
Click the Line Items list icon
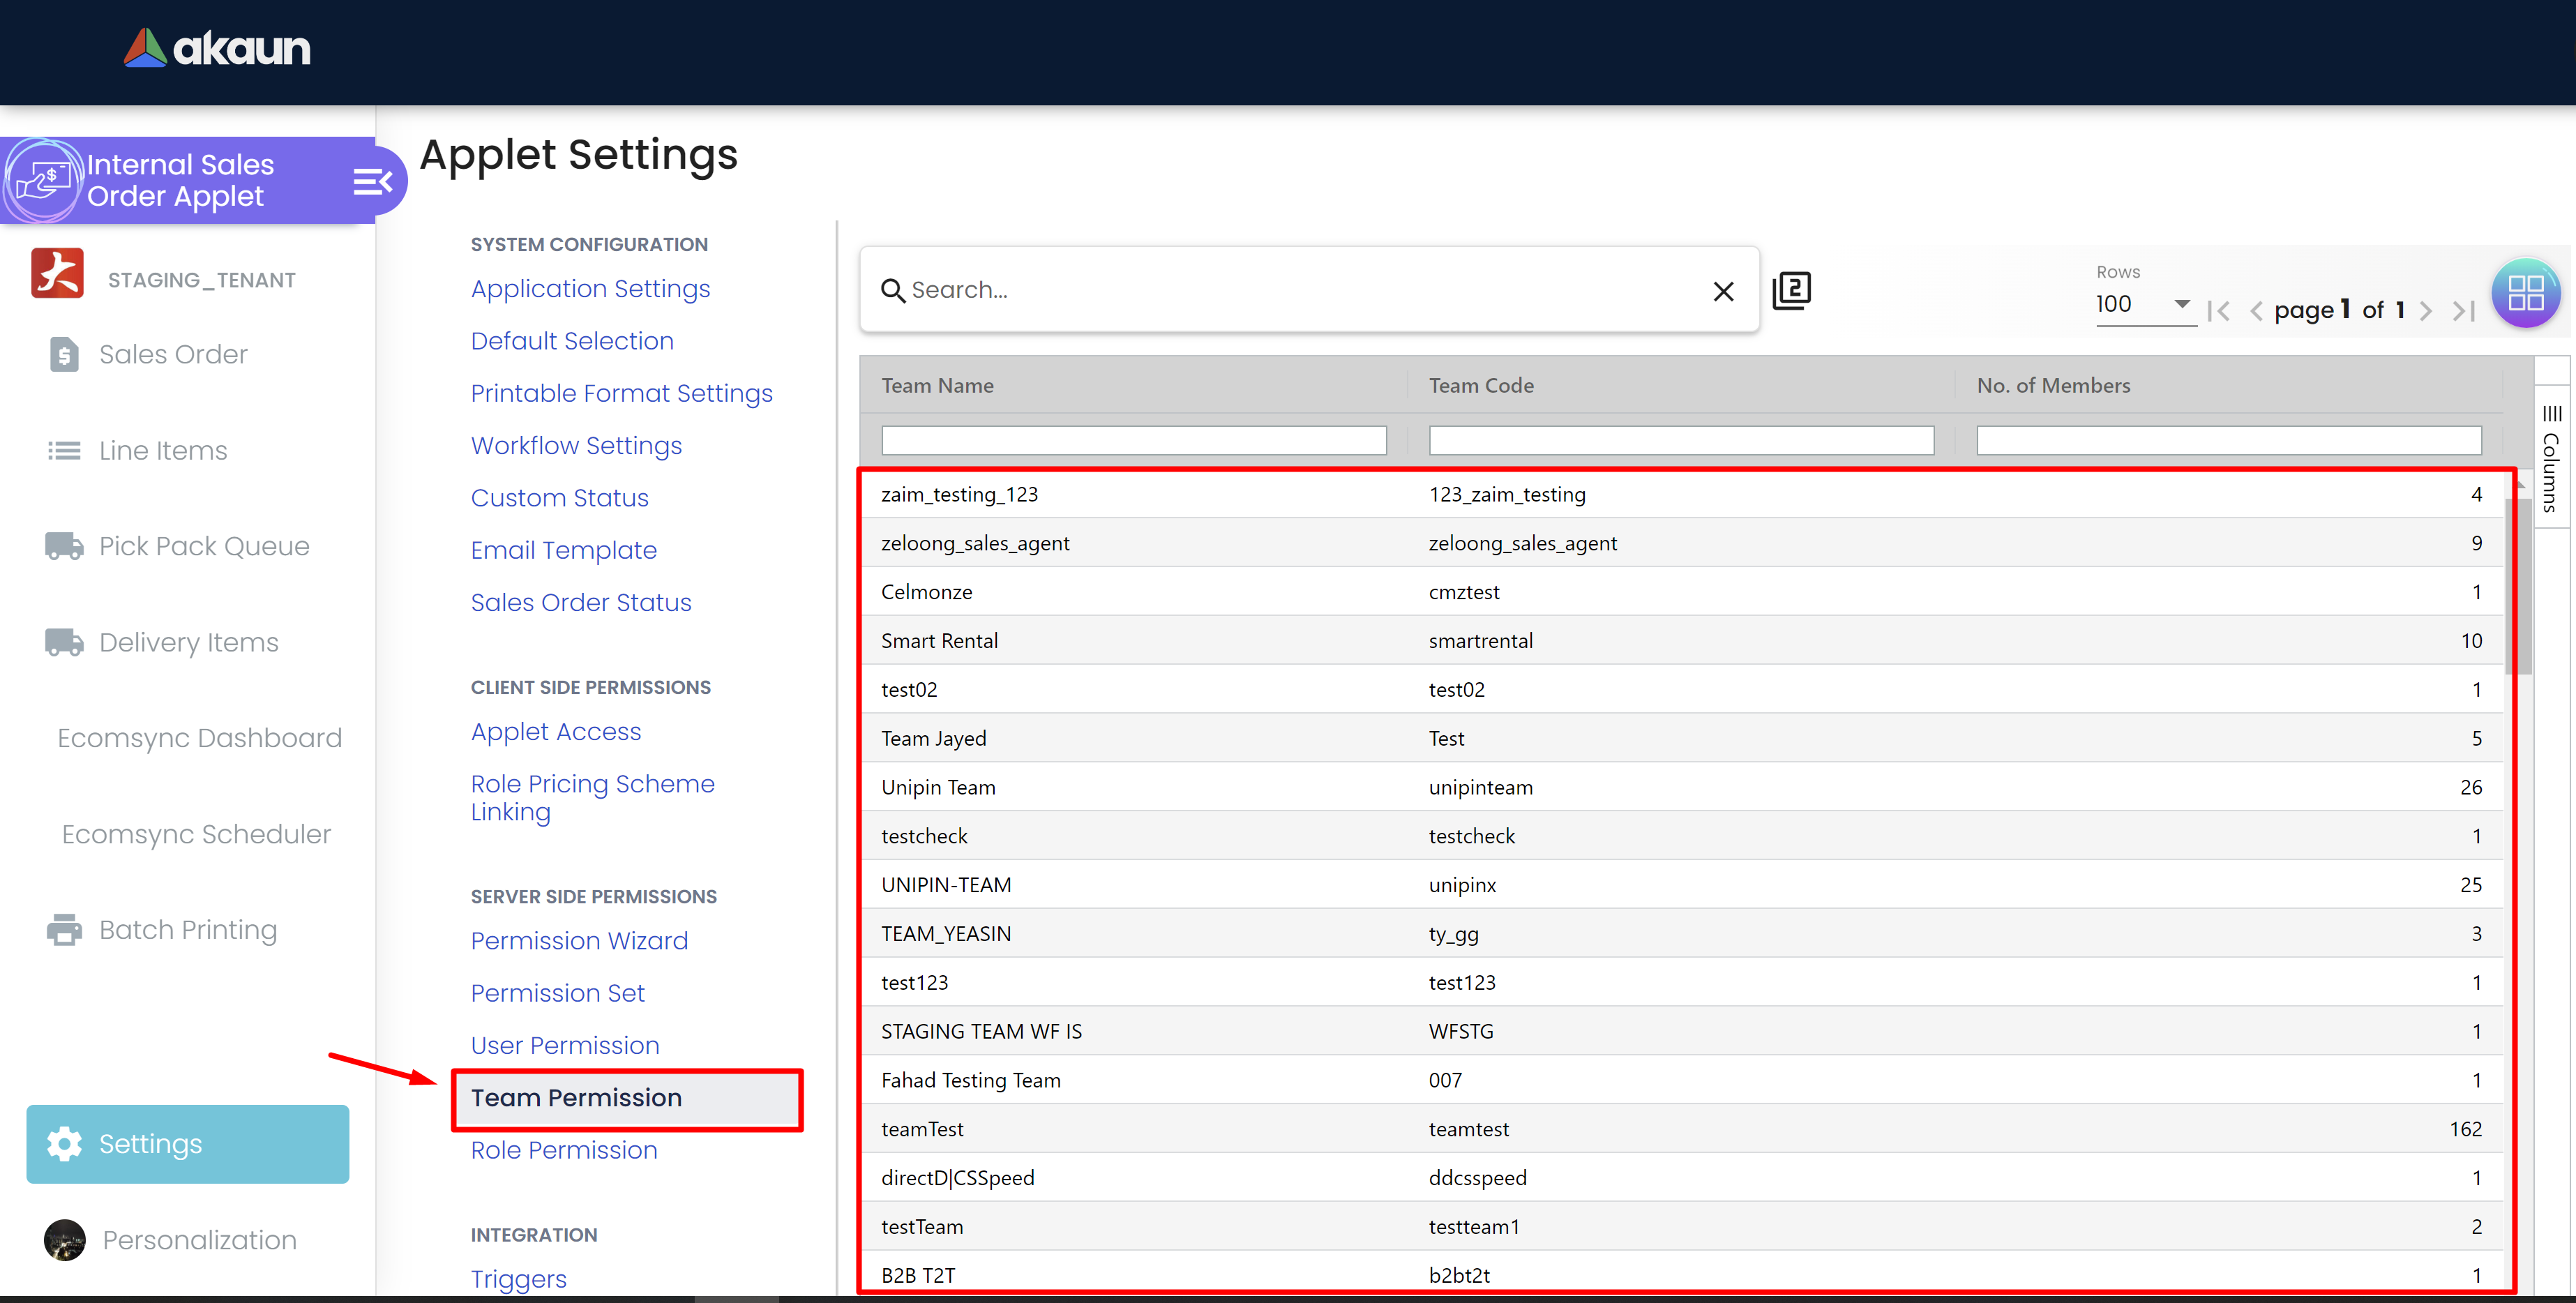64,451
